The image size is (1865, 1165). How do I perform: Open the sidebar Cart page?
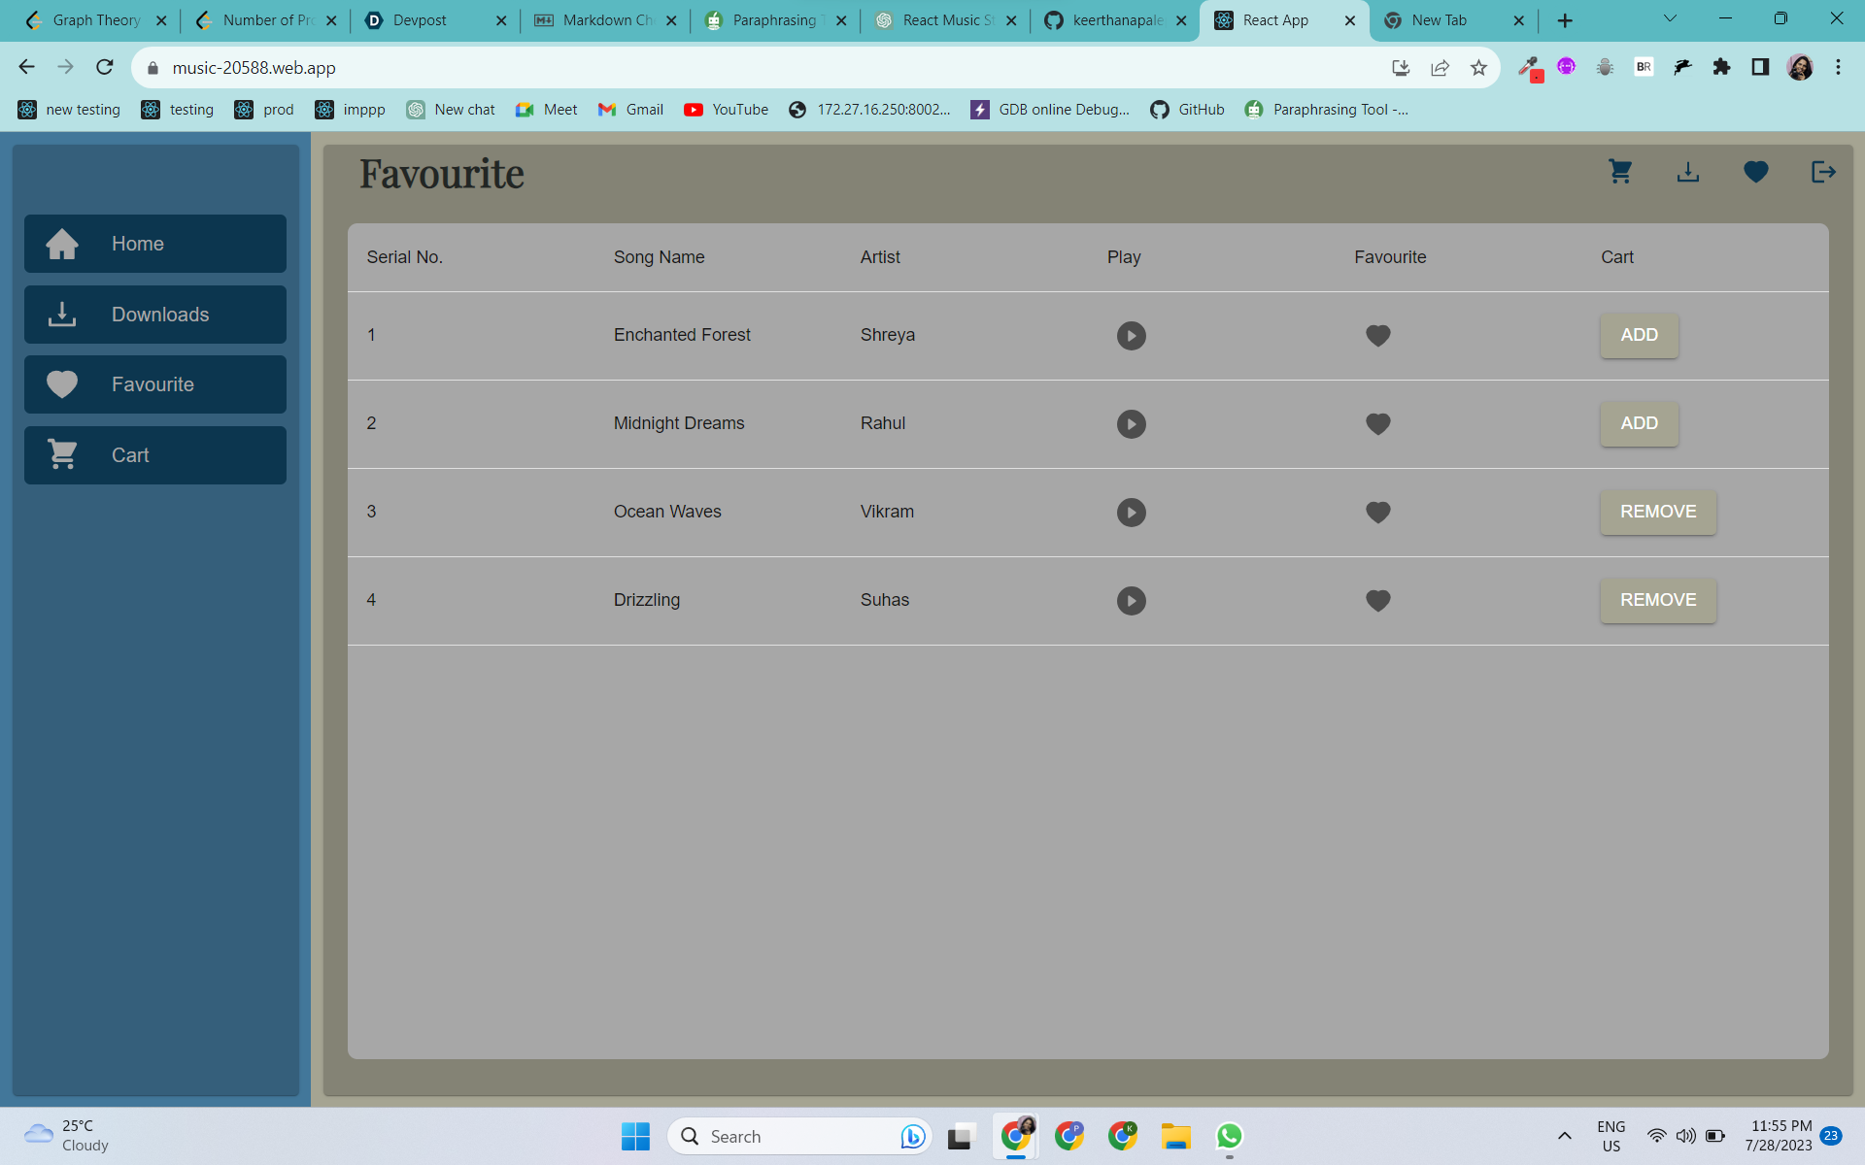click(x=155, y=455)
